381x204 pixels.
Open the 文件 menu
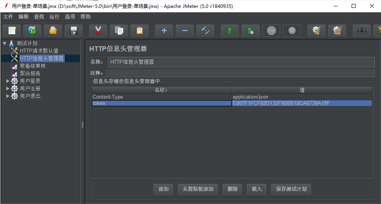[x=8, y=17]
